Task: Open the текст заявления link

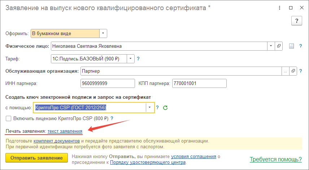Action: coord(65,131)
